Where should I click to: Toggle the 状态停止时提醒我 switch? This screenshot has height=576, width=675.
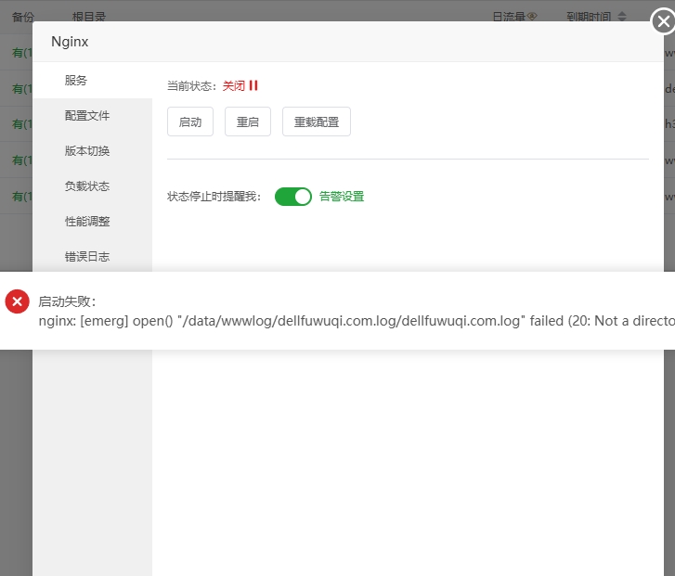pos(292,197)
